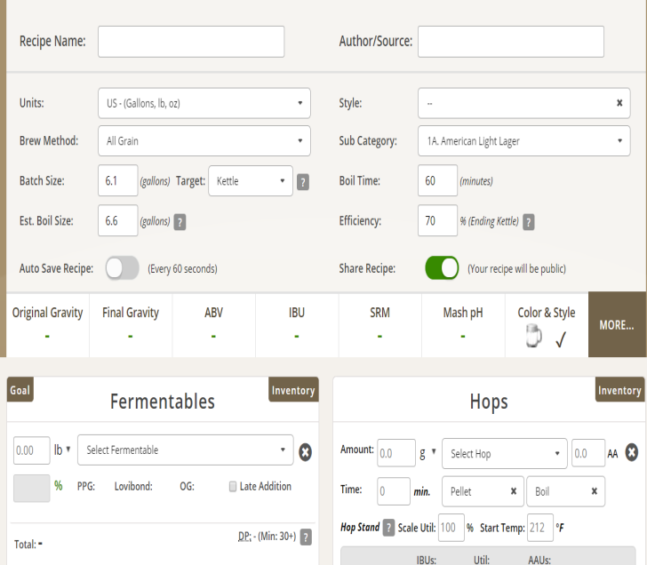
Task: Check the Late Addition checkbox
Action: tap(233, 487)
